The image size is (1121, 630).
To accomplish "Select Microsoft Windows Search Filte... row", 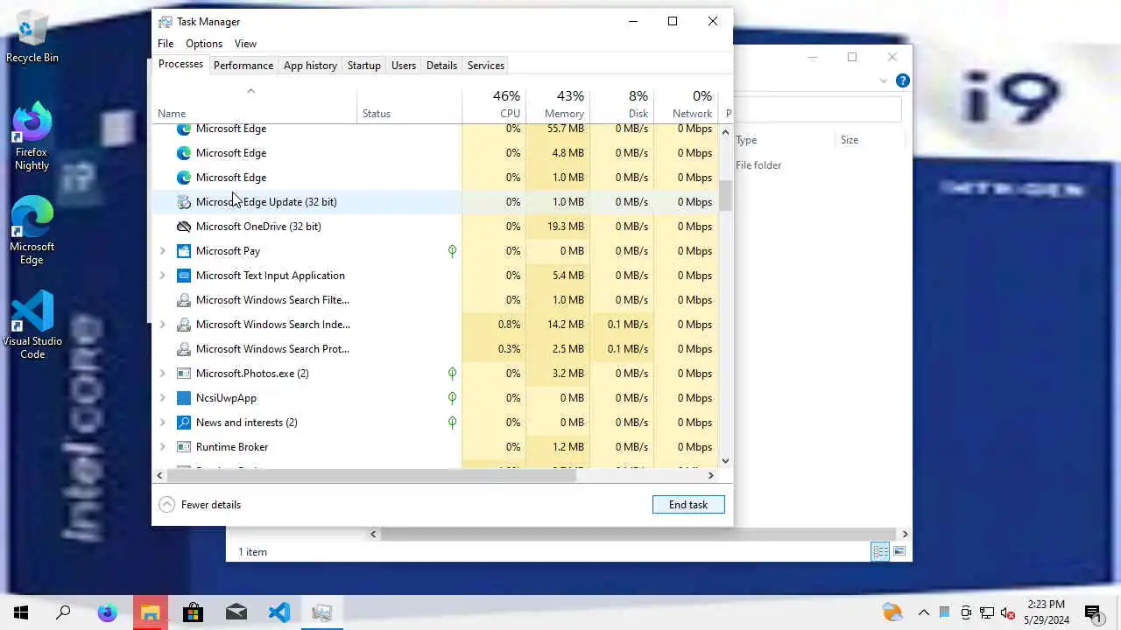I will coord(435,300).
